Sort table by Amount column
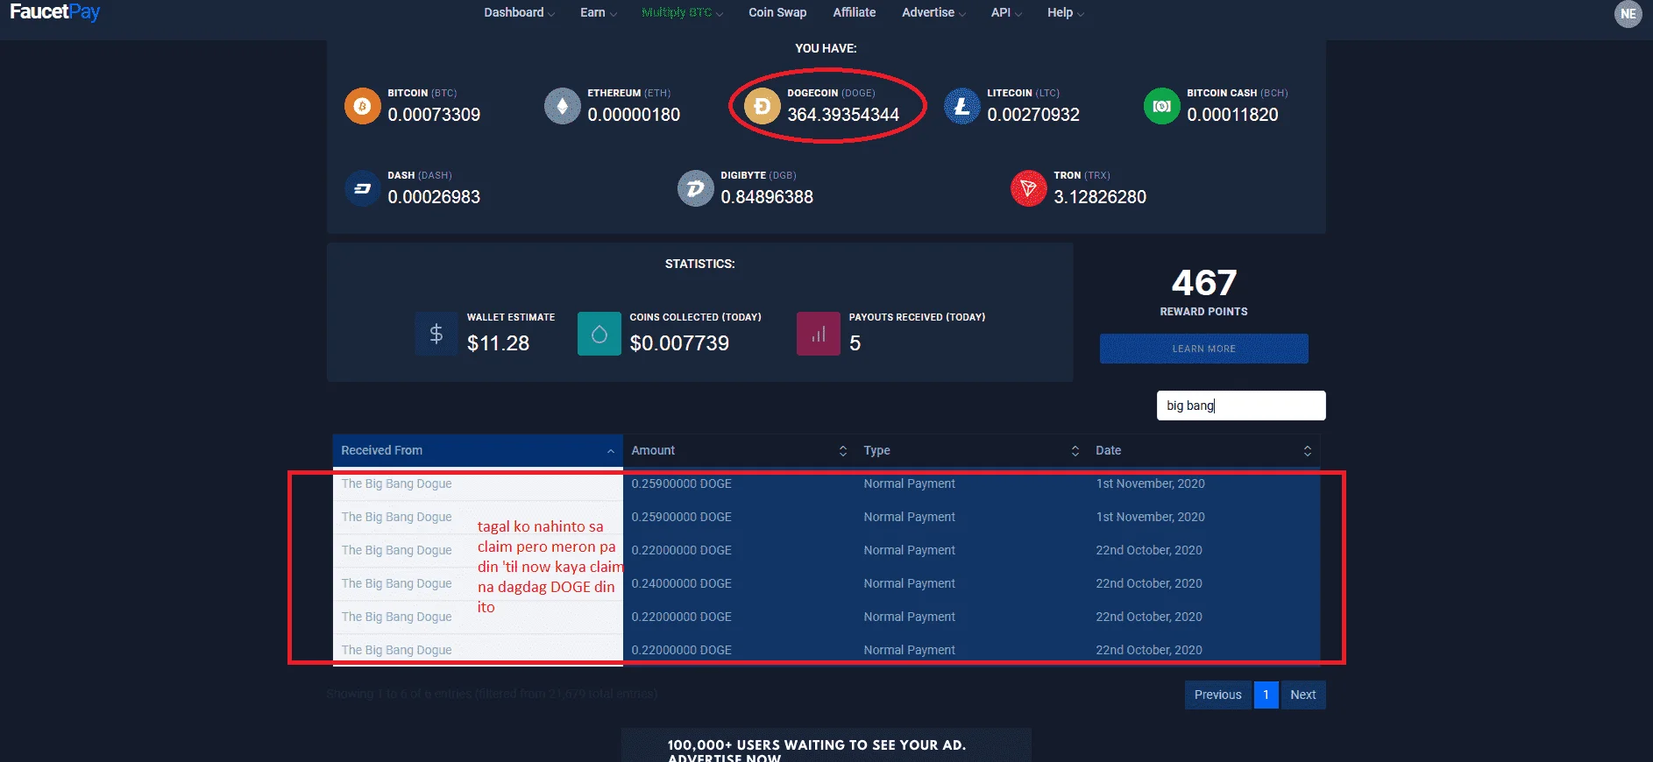The image size is (1653, 762). [x=739, y=450]
